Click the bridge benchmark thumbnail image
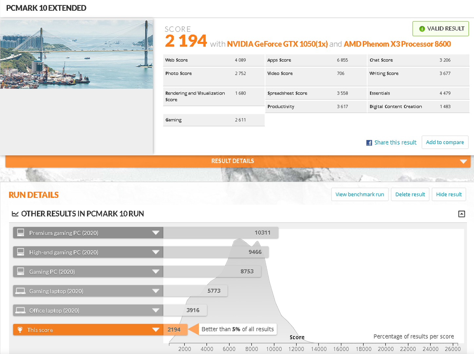Screen dimensions: 474x354 point(77,54)
